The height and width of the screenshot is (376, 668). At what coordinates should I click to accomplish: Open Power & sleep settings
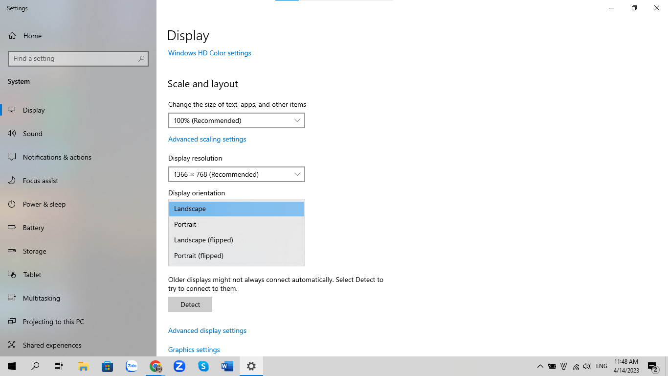click(x=44, y=204)
